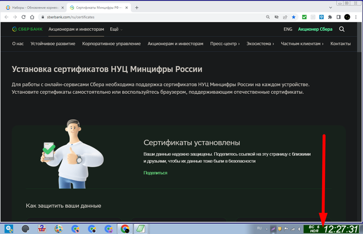
Task: Switch to the 'Наборы - Обновление' tab
Action: pos(35,7)
